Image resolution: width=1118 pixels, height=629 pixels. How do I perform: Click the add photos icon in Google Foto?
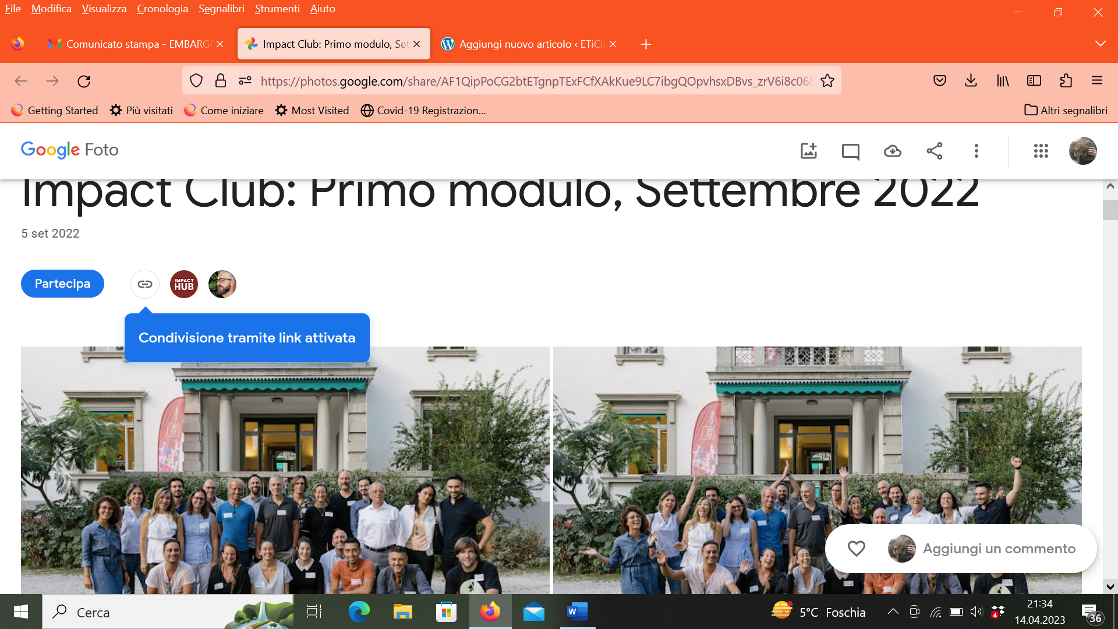(x=809, y=151)
